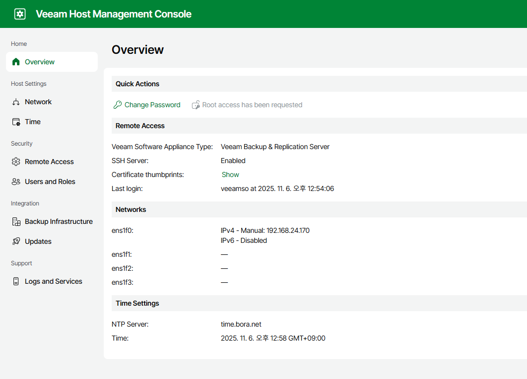Screen dimensions: 527x379
Task: Open Logs and Services page
Action: coord(52,281)
